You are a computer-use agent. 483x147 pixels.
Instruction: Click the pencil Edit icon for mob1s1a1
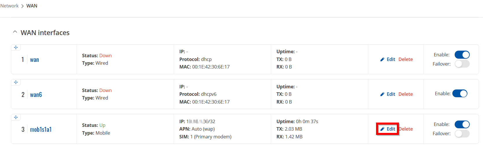pos(382,129)
